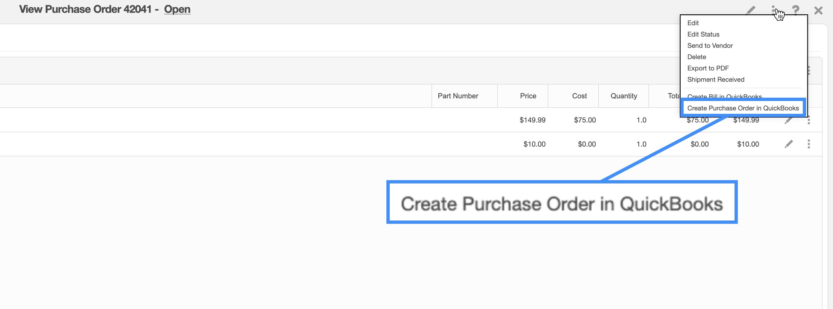Screen dimensions: 833x309
Task: Mark Shipment Received from the menu
Action: (716, 80)
